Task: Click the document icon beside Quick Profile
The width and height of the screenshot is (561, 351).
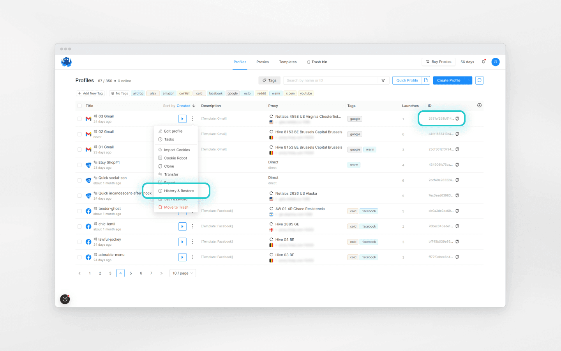Action: click(x=426, y=80)
